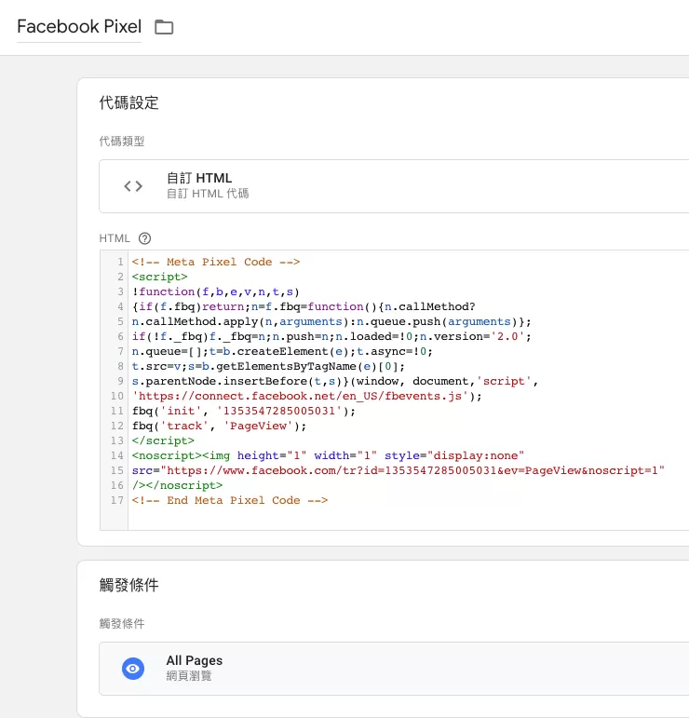Click the 網頁瀏覽 trigger type text

[x=189, y=676]
